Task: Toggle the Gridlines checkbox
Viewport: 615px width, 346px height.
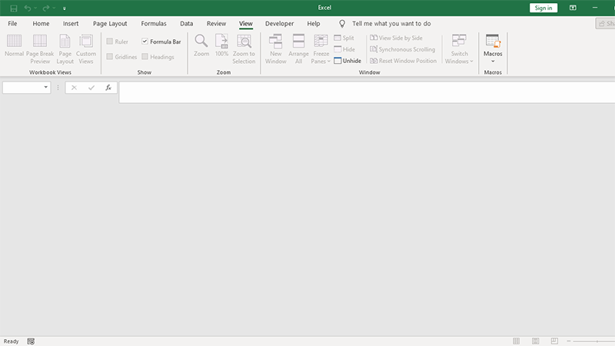Action: point(110,57)
